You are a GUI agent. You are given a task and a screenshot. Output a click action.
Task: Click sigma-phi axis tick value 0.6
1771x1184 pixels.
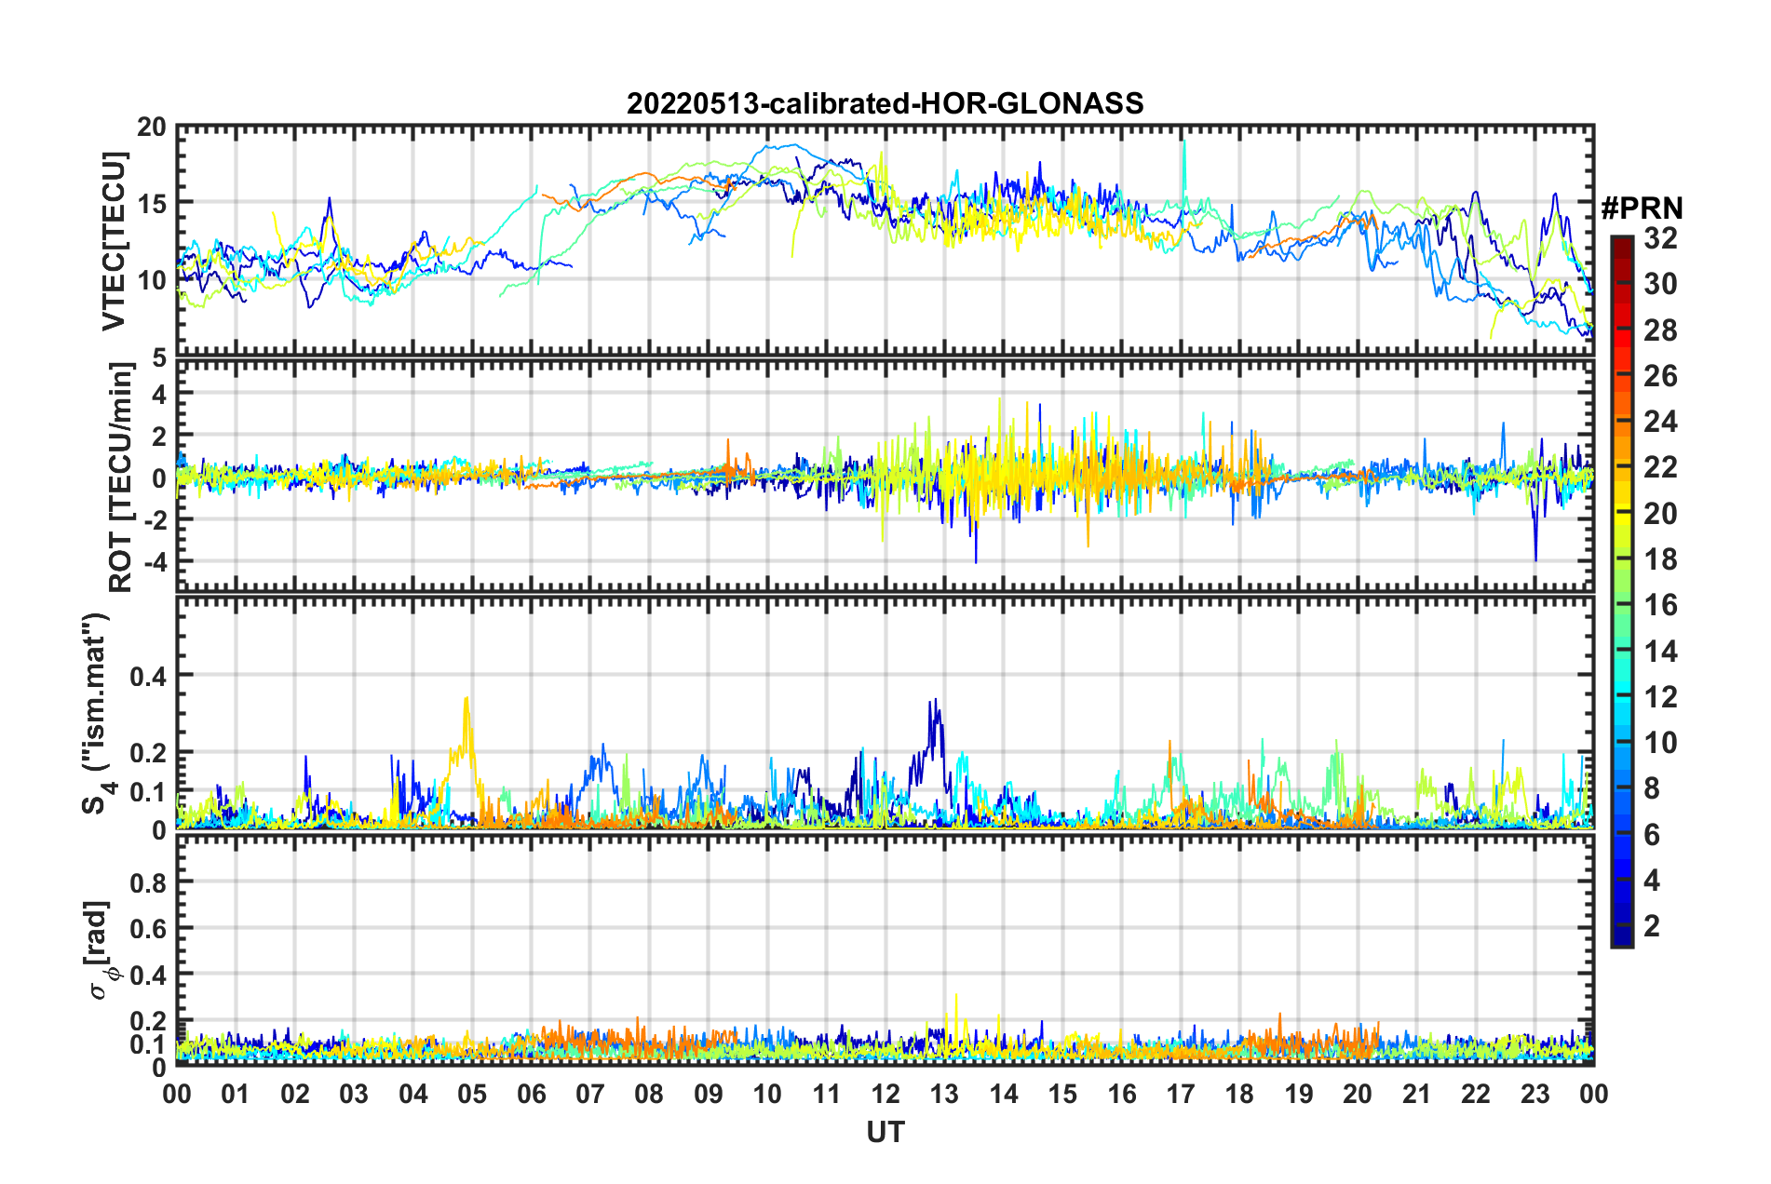click(148, 928)
